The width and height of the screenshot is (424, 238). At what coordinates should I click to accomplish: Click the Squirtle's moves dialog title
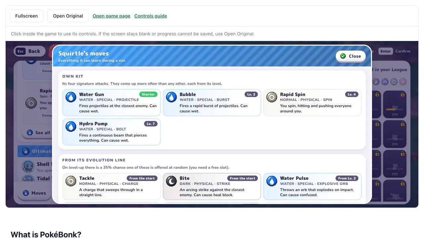point(83,54)
